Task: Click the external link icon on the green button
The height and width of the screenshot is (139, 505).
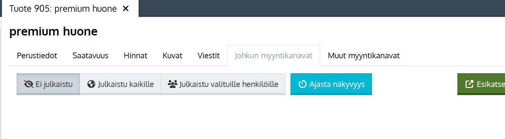Action: [469, 84]
